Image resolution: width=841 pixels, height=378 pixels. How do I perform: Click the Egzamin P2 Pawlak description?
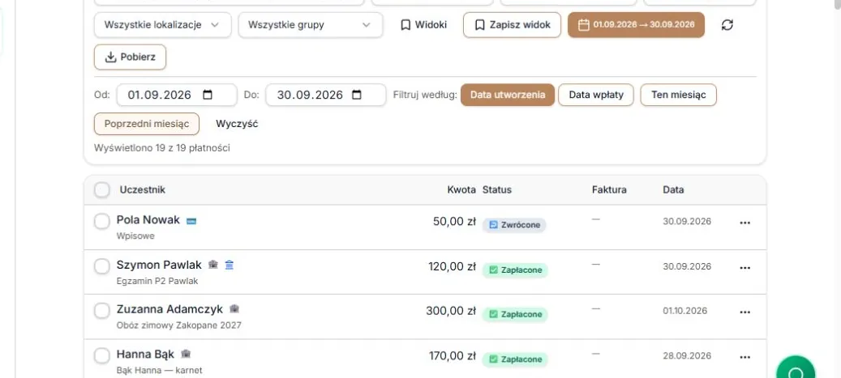pyautogui.click(x=157, y=281)
